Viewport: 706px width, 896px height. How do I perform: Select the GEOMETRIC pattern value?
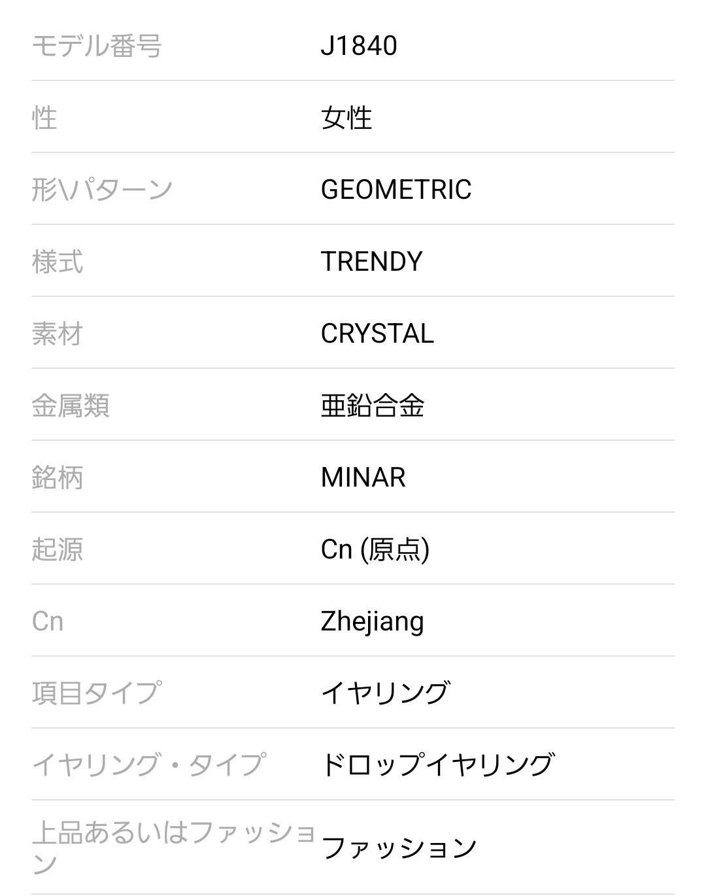[395, 190]
